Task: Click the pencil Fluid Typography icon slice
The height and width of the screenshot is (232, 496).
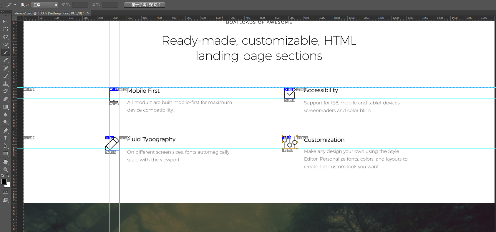Action: click(x=112, y=143)
